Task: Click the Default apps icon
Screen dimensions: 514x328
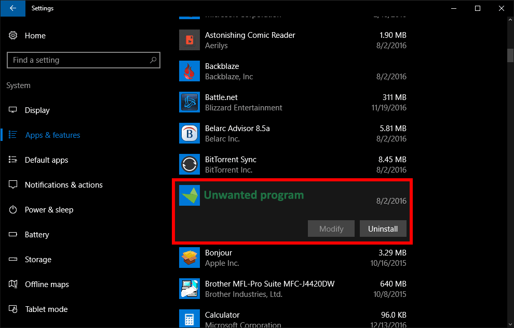Action: pyautogui.click(x=13, y=160)
